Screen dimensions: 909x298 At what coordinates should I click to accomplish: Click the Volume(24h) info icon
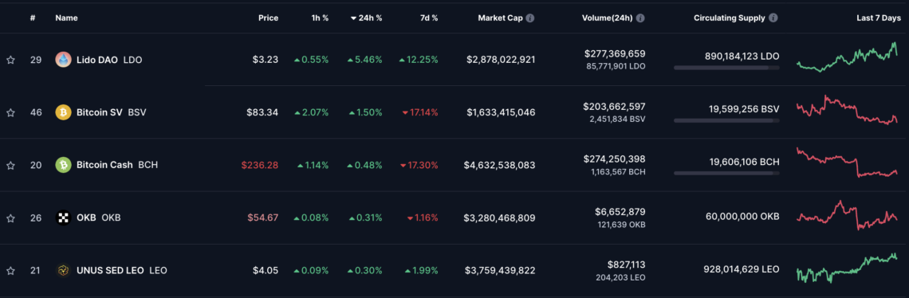[x=640, y=18]
